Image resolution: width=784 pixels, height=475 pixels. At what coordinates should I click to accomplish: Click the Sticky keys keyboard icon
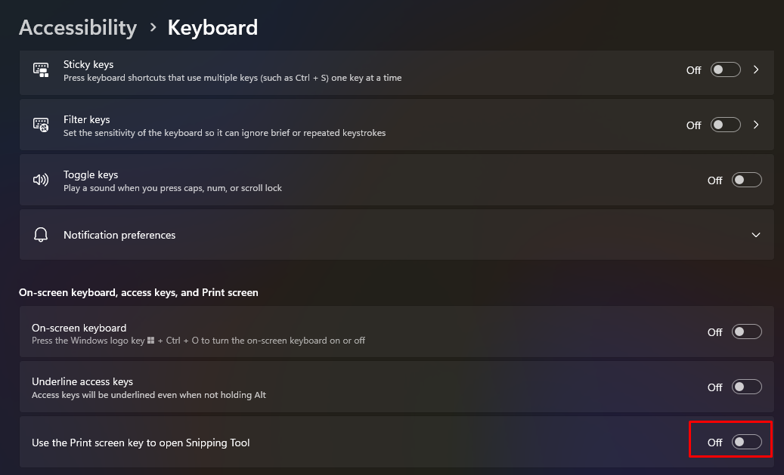tap(41, 69)
